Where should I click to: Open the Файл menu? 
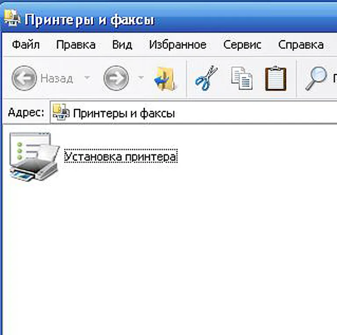pyautogui.click(x=26, y=45)
